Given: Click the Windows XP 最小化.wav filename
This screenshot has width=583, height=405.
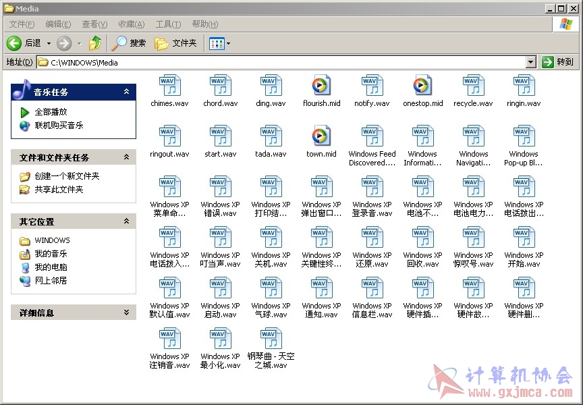Looking at the screenshot, I should pyautogui.click(x=220, y=360).
